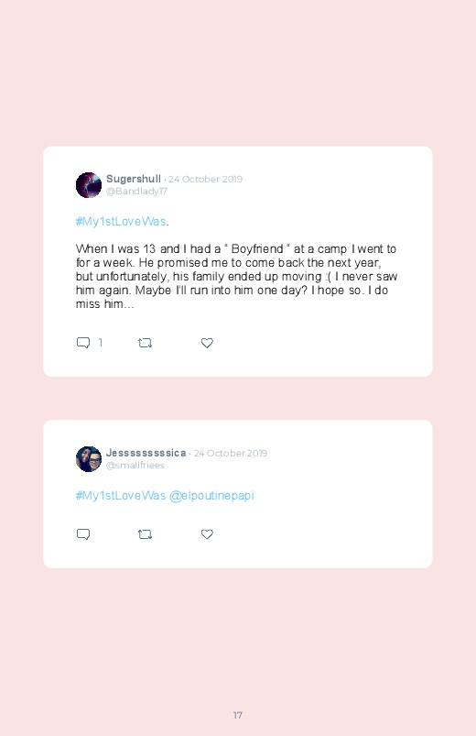Open Jesssssssssica's profile avatar
The image size is (476, 736).
coord(89,459)
